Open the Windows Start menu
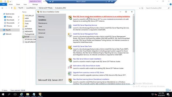The width and height of the screenshot is (172, 97). click(3, 94)
